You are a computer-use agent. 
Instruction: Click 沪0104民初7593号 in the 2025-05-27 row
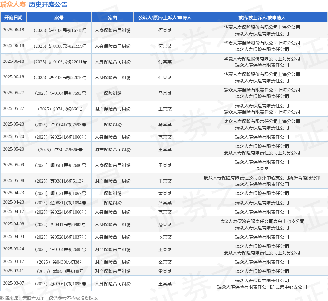click(60, 93)
